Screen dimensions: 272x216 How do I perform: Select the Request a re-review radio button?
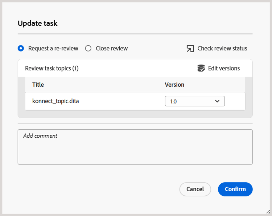(x=21, y=48)
